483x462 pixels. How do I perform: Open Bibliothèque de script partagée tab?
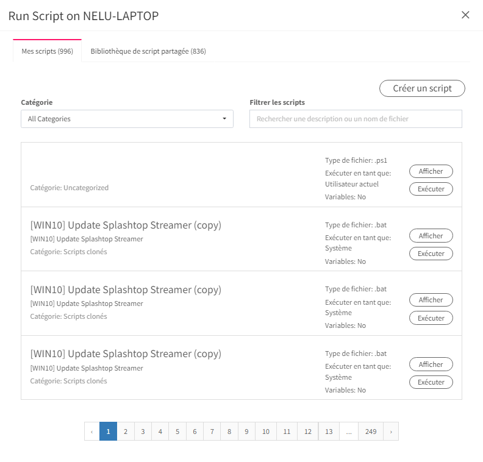point(148,51)
